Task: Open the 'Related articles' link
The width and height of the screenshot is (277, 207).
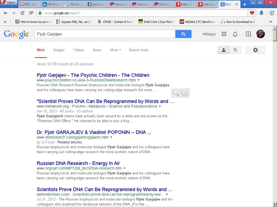Action: coord(70,142)
